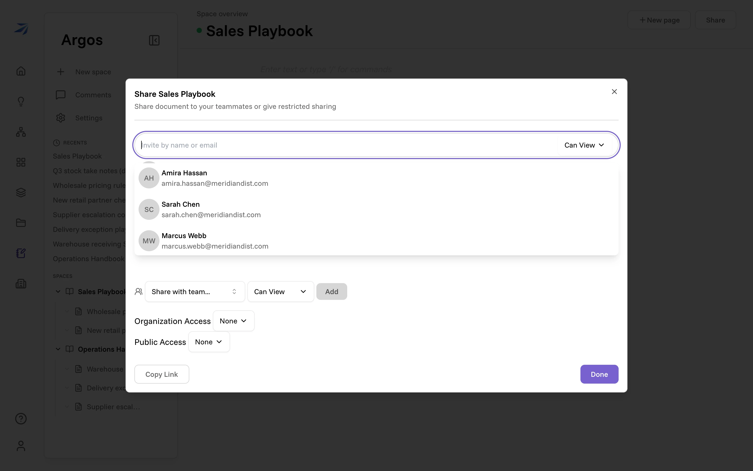Open the user profile icon
Viewport: 753px width, 471px height.
21,446
